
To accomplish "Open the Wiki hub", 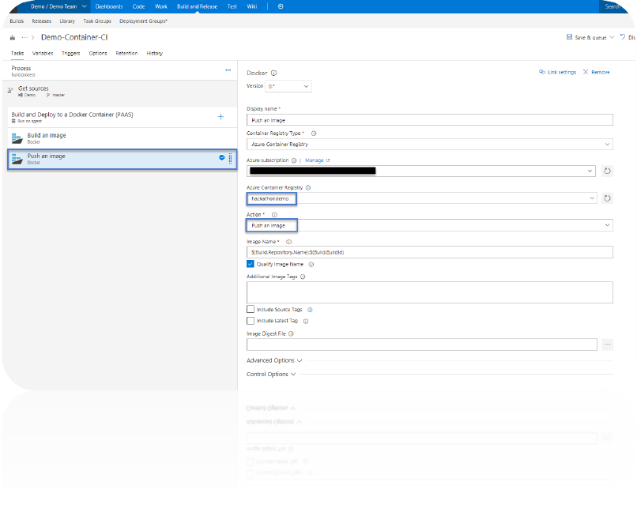I will coord(252,6).
